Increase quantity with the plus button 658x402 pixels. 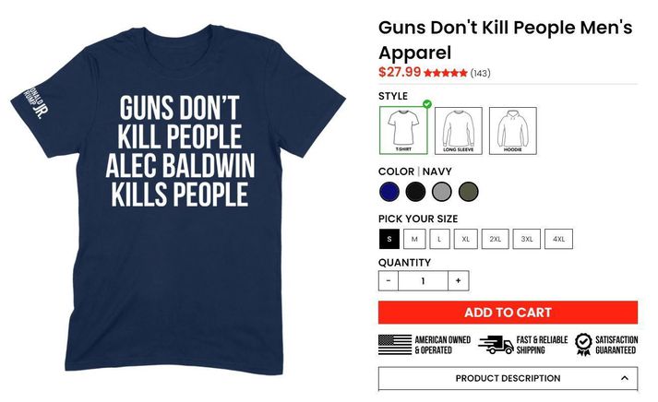click(x=459, y=281)
